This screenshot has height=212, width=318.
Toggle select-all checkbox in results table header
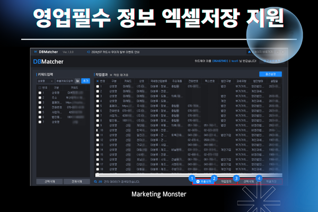tap(98, 81)
